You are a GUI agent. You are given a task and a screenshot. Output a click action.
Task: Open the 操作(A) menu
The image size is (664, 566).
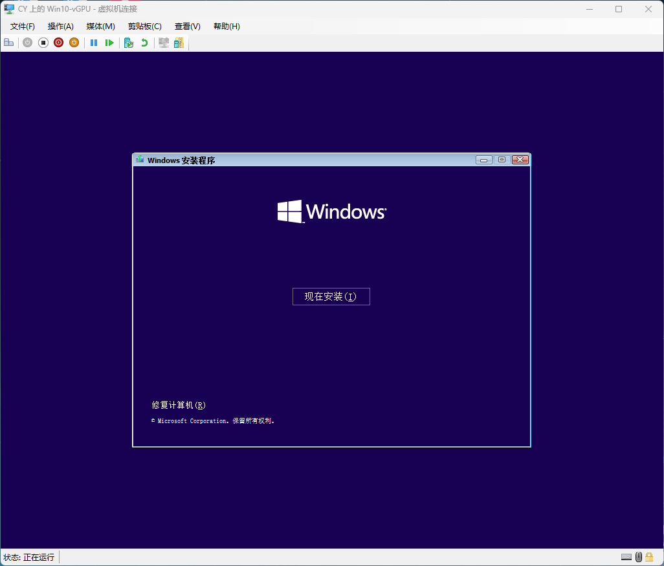(61, 27)
